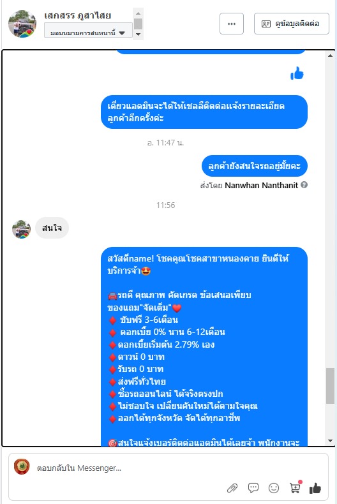
Task: Click chat scrollbar down arrow
Action: (330, 441)
